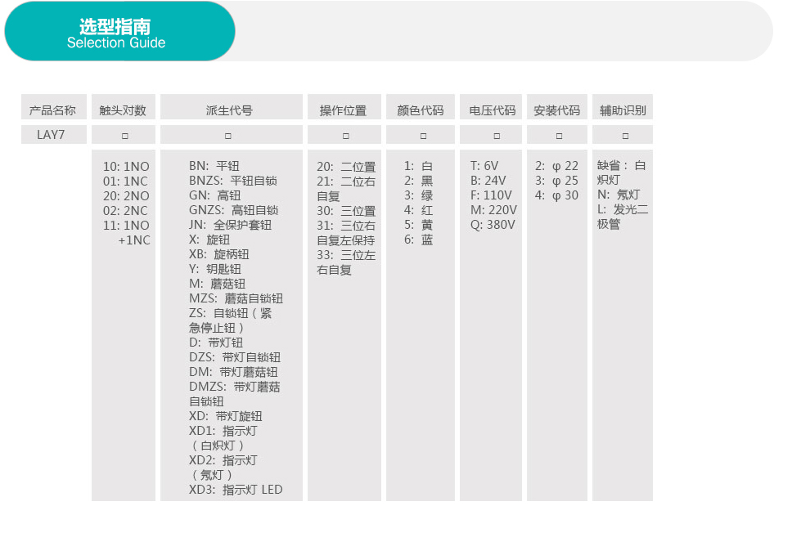Select the XD3: 指示灯 LED entry
810x533 pixels.
click(236, 490)
